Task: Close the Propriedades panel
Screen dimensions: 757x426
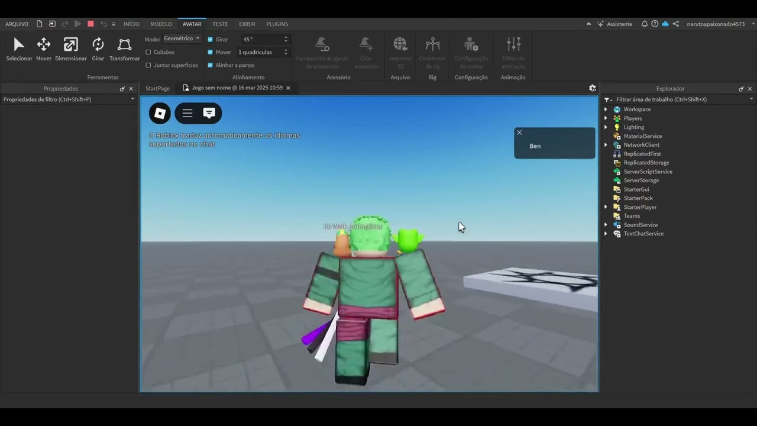Action: [x=131, y=89]
